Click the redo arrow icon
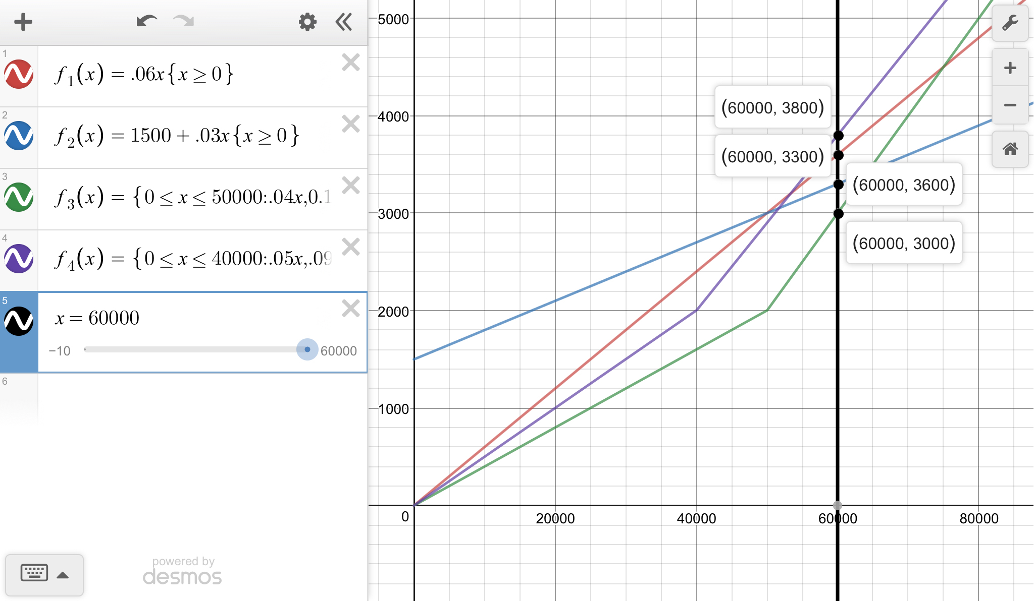Screen dimensions: 1034x601 (x=183, y=21)
